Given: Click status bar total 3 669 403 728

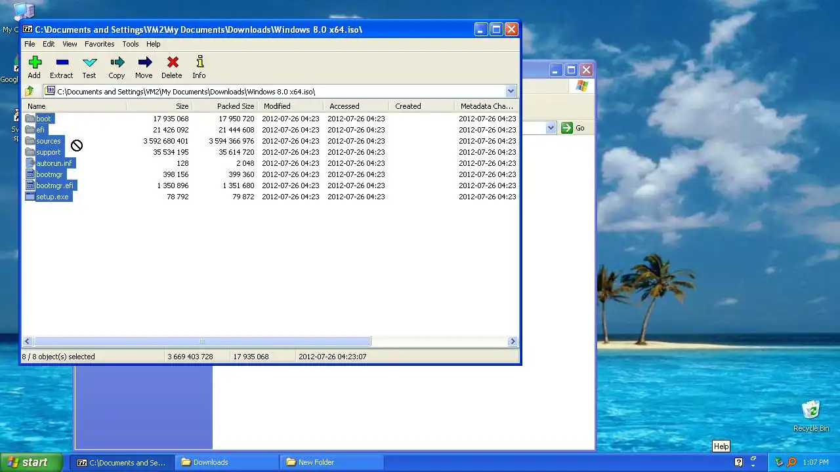Looking at the screenshot, I should coord(190,357).
